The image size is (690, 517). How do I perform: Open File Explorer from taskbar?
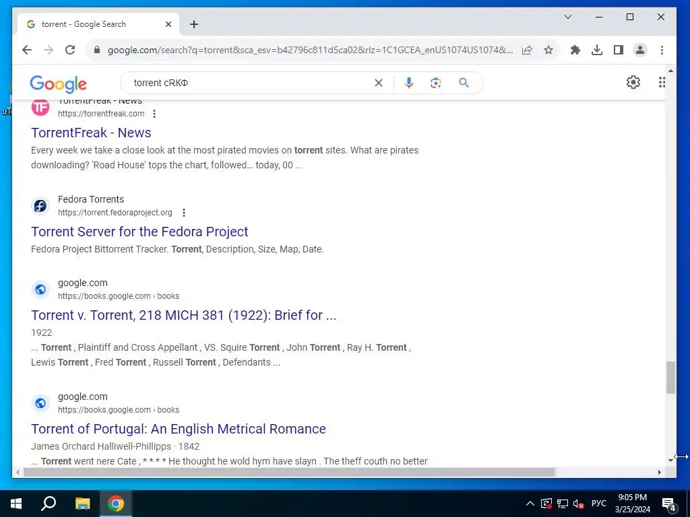click(82, 504)
